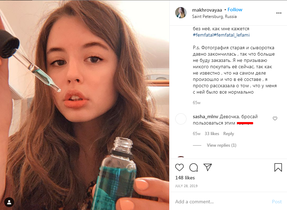Image resolution: width=287 pixels, height=210 pixels.
Task: Reply to sasha_mlnv's comment
Action: coord(228,134)
